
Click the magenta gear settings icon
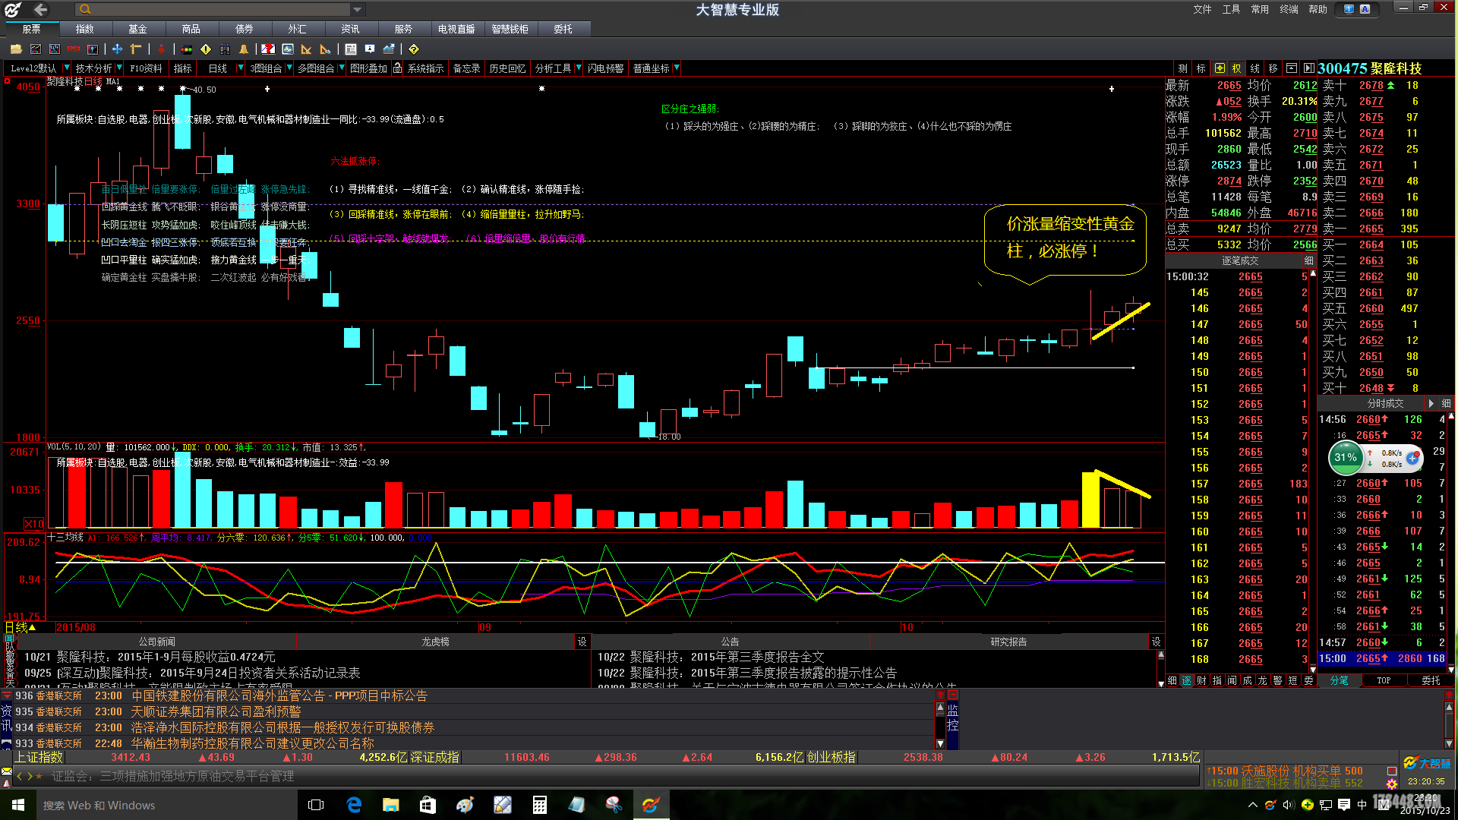[1392, 784]
